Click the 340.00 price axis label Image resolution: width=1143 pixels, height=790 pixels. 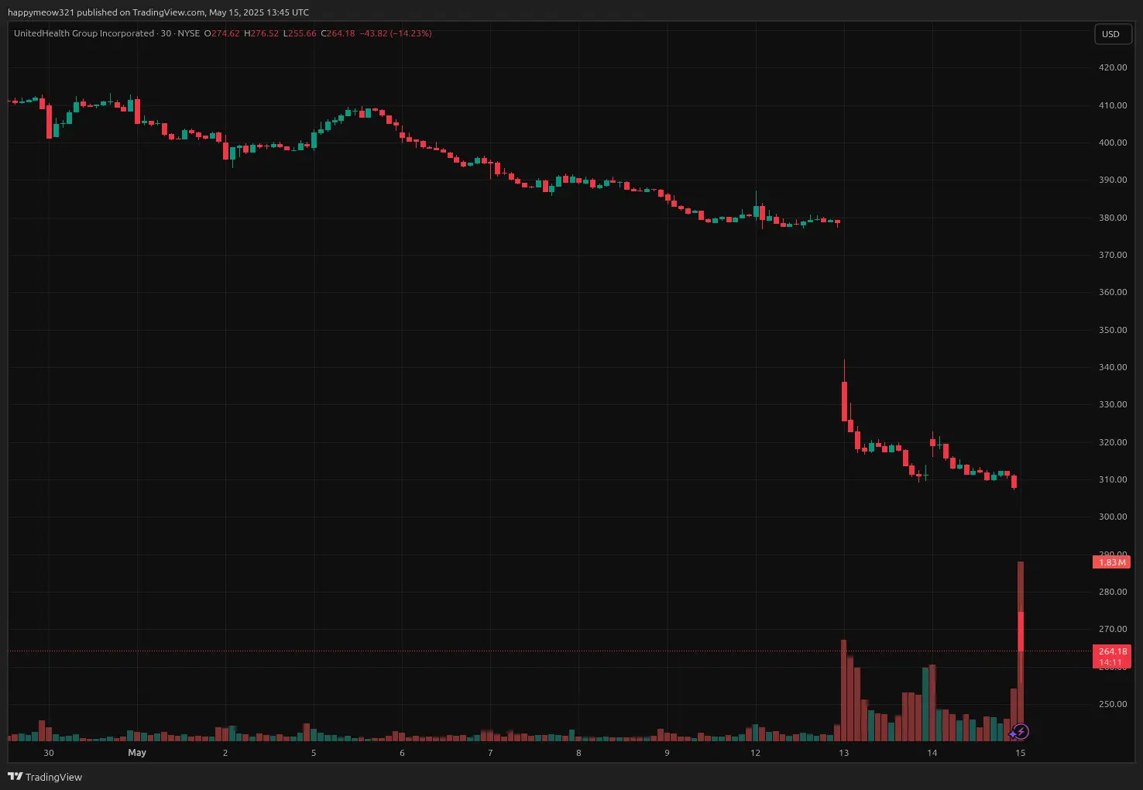pyautogui.click(x=1113, y=367)
